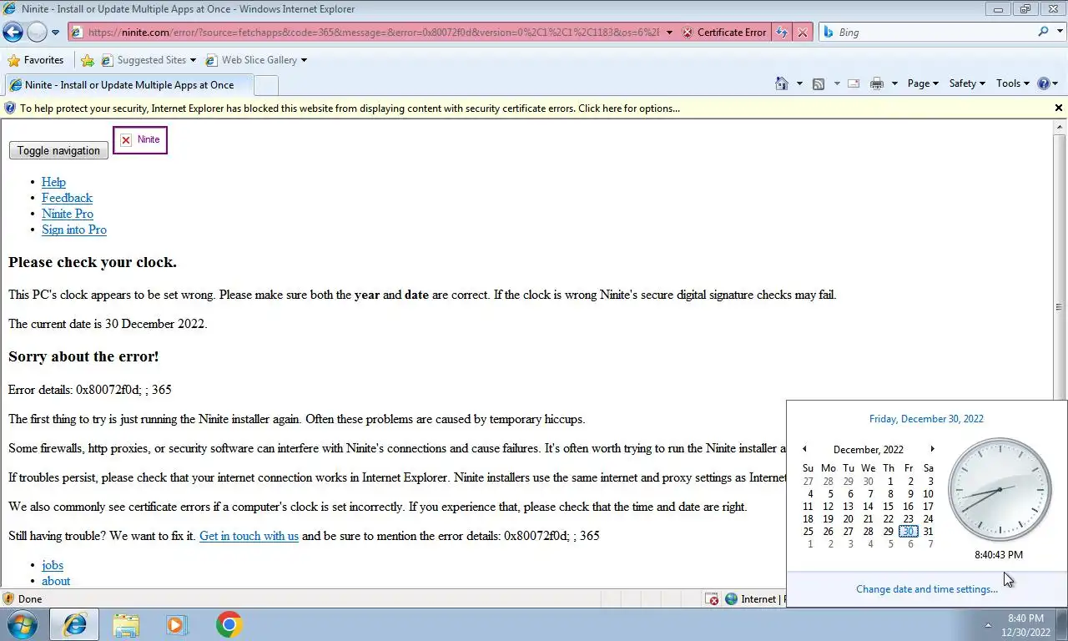Screen dimensions: 1068x641
Task: Select the Ninite browser tab
Action: coord(128,85)
